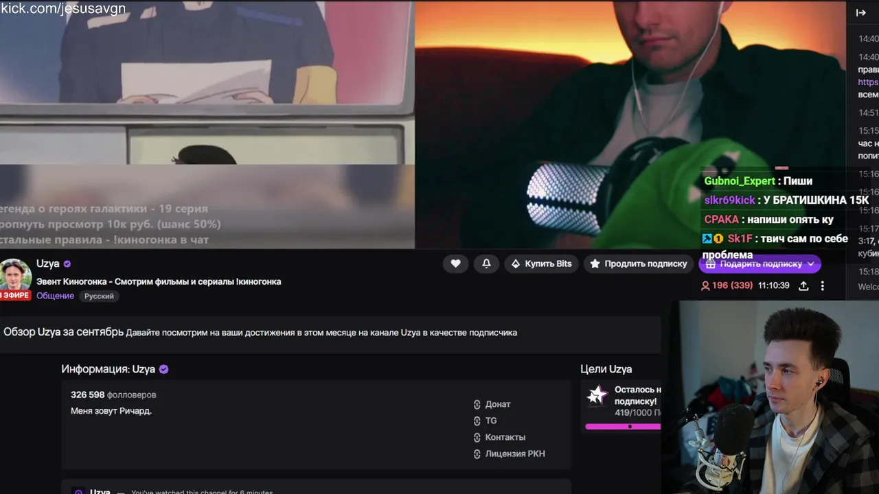Screen dimensions: 879x494
Task: Click the viewer count 196 (339)
Action: coord(727,285)
